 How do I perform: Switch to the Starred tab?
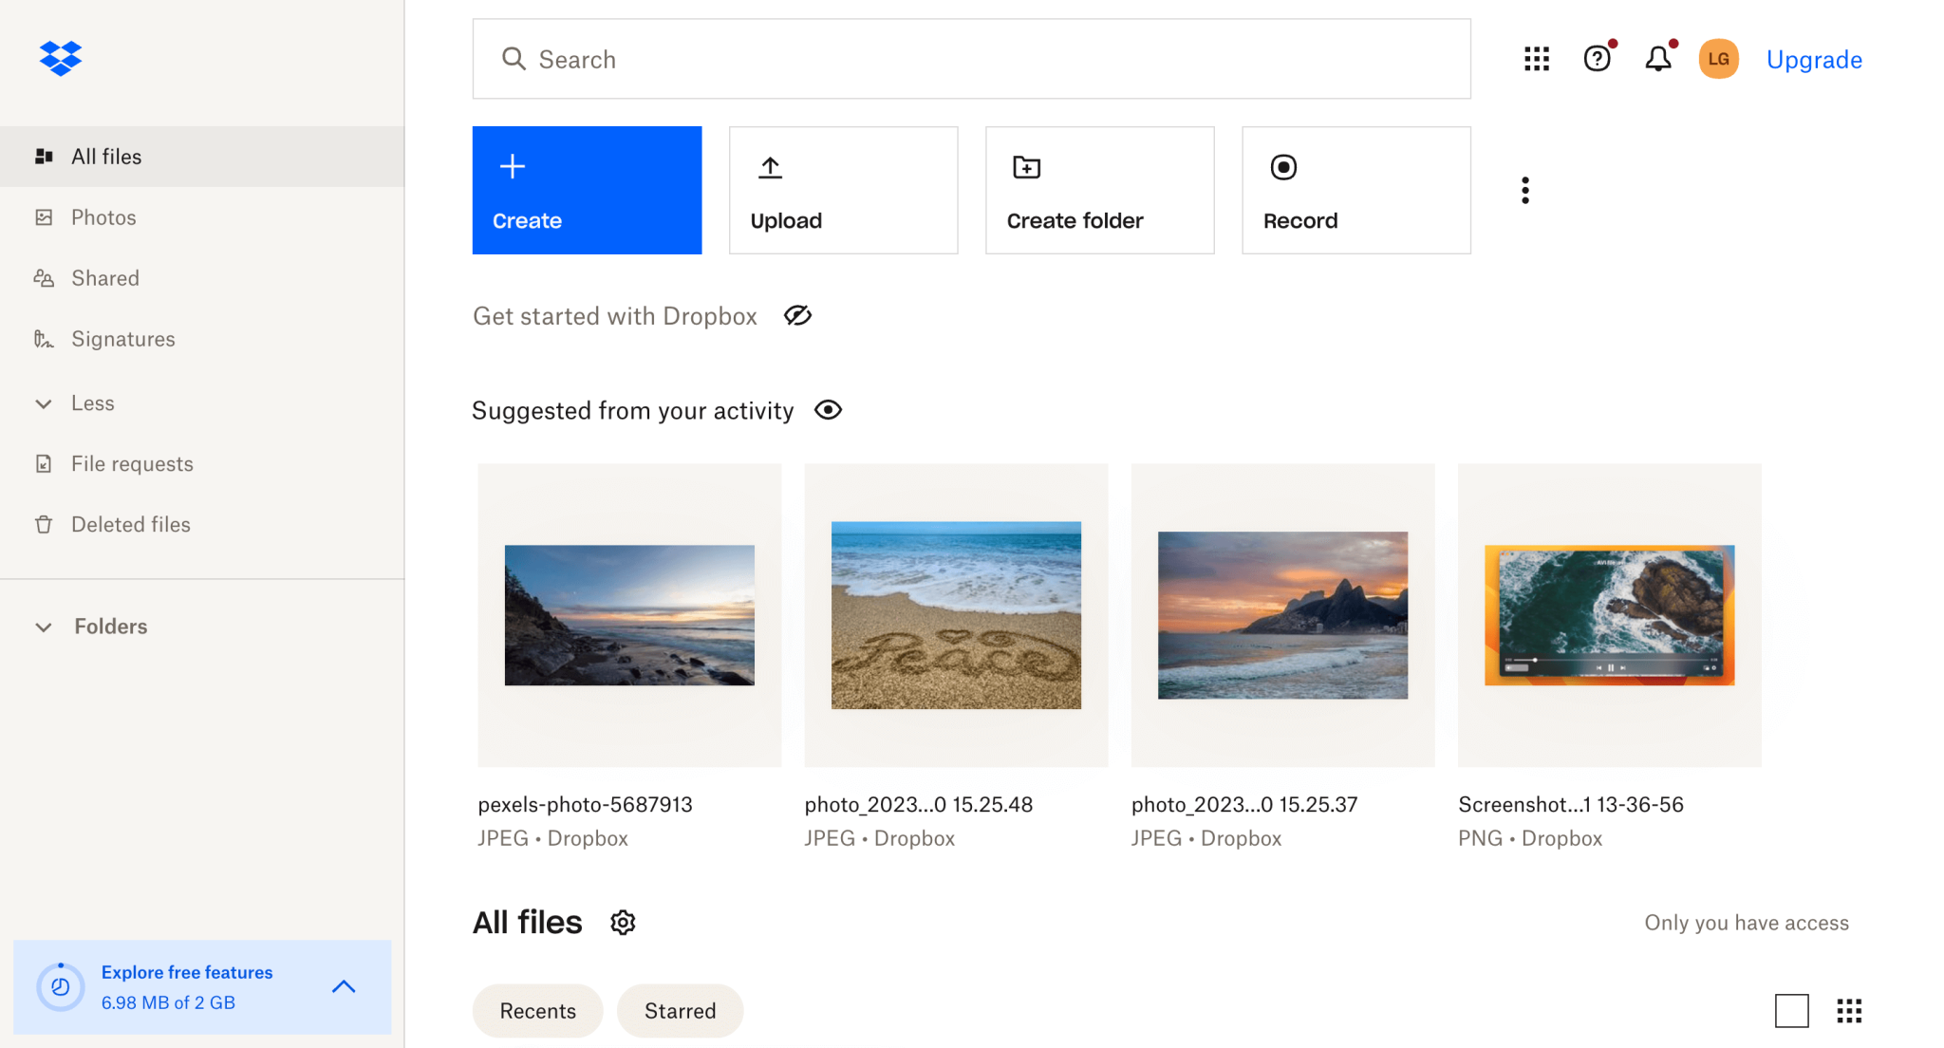[680, 1010]
